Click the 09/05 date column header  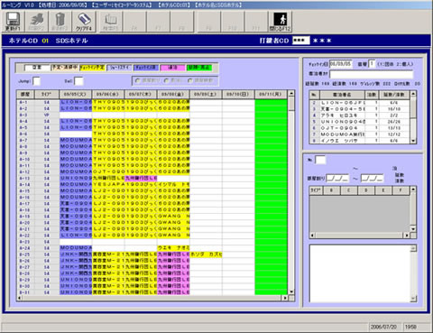click(x=76, y=95)
